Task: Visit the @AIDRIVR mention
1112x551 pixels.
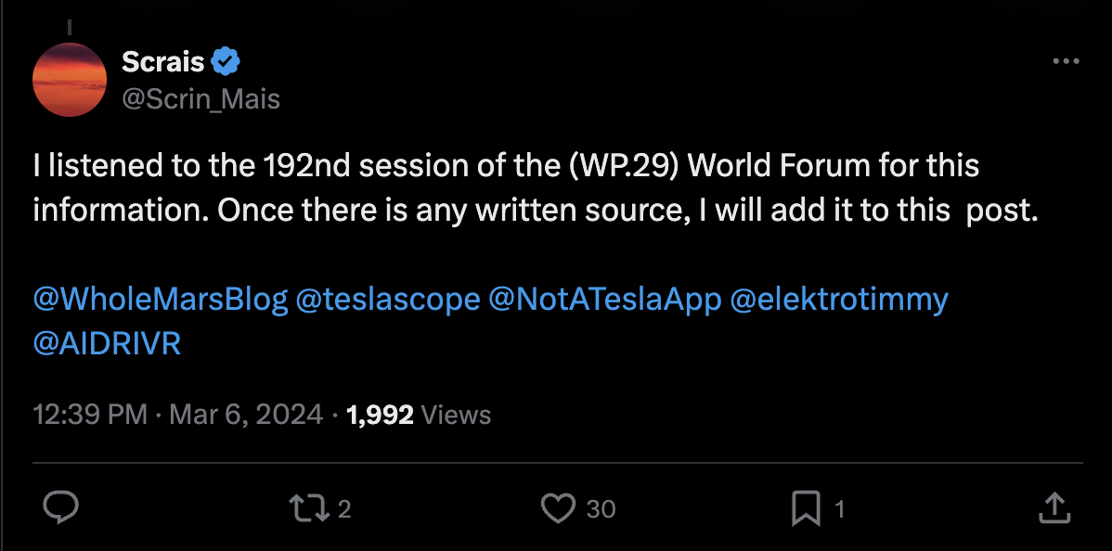Action: pos(107,343)
